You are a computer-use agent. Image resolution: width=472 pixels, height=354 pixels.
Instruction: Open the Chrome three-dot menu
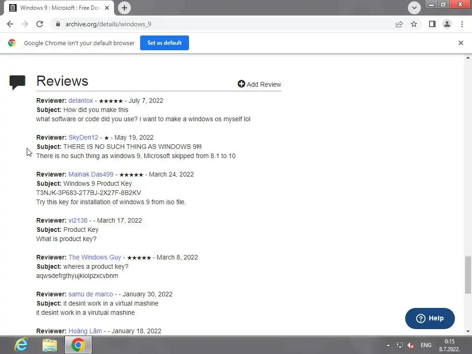point(462,24)
